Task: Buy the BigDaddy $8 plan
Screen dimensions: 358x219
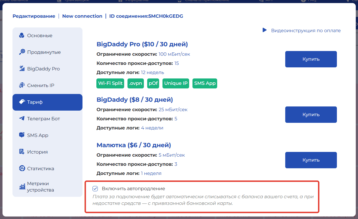Action: pyautogui.click(x=311, y=114)
